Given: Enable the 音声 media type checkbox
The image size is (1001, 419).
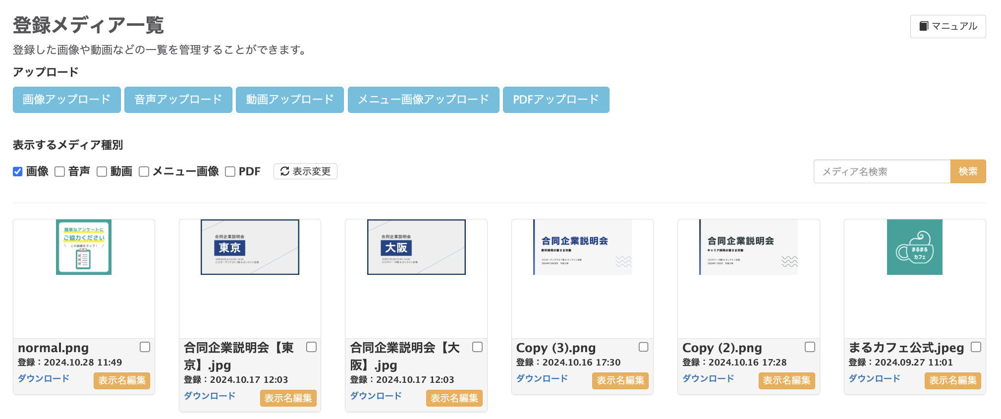Looking at the screenshot, I should [60, 172].
